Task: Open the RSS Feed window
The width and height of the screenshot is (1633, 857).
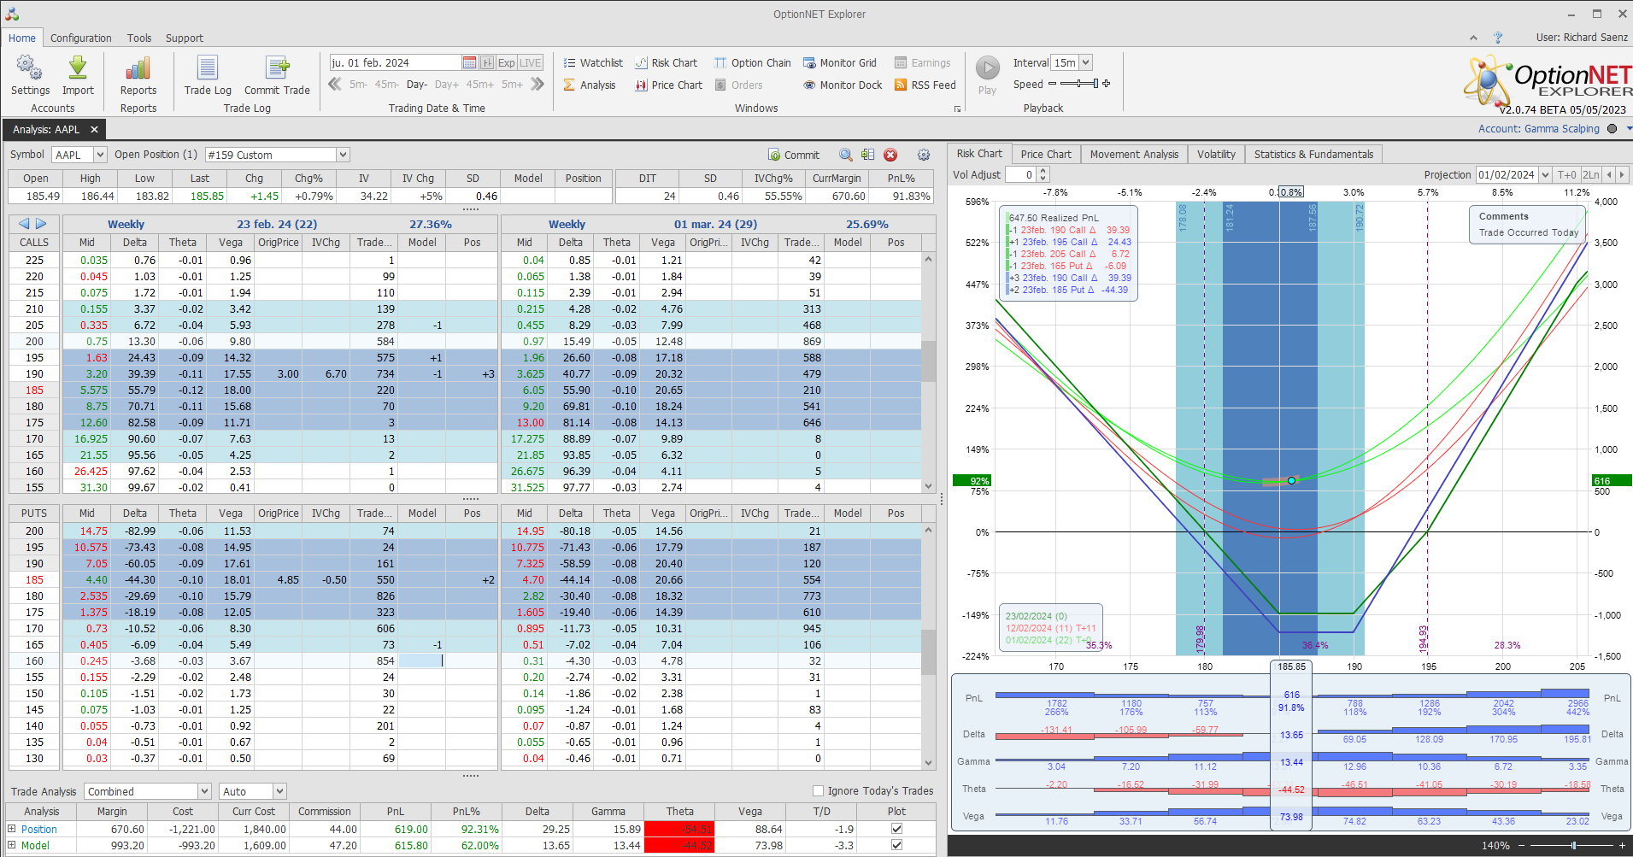Action: [x=925, y=85]
